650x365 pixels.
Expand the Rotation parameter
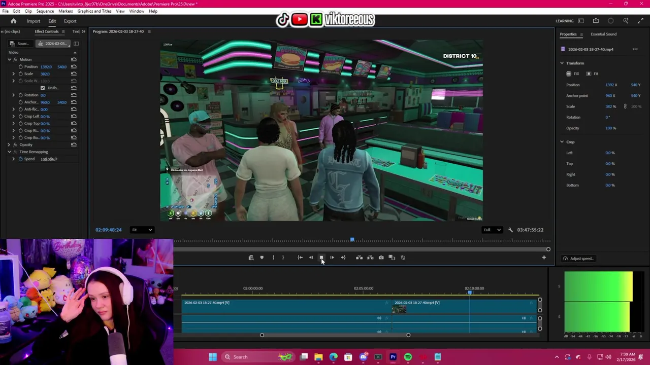14,95
